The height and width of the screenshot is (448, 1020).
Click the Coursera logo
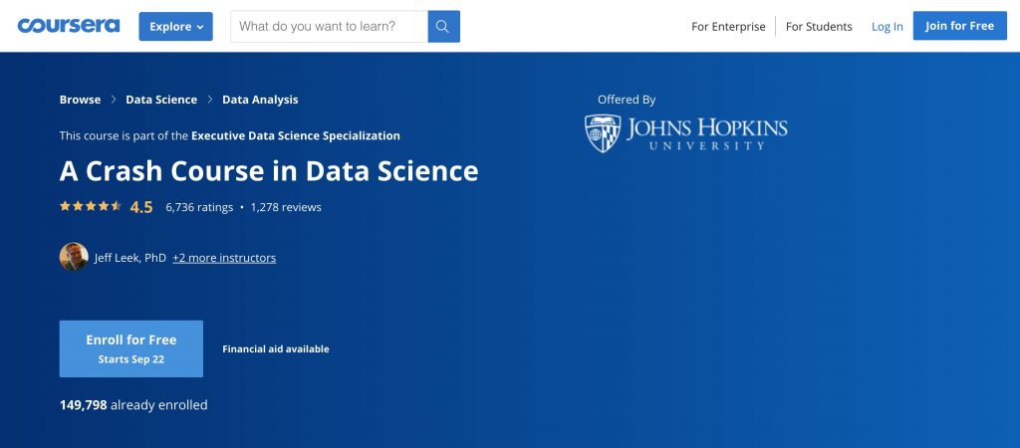(x=69, y=26)
